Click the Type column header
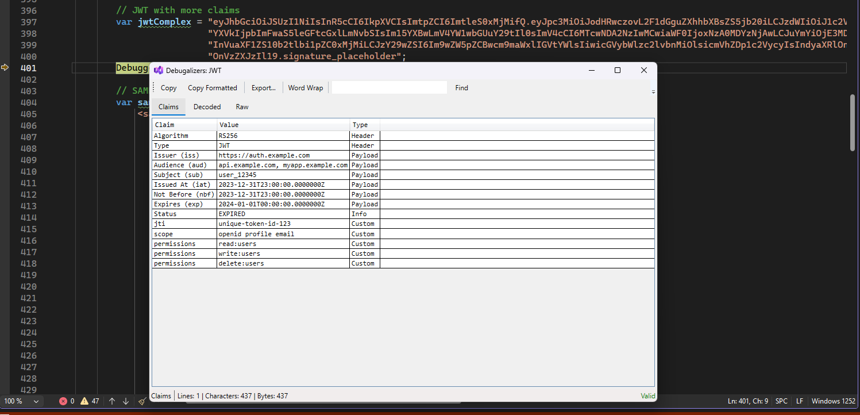The image size is (860, 415). pyautogui.click(x=365, y=125)
